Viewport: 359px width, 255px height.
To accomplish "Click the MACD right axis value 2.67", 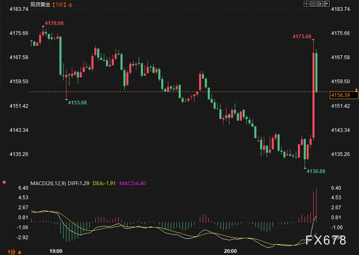I will [336, 207].
